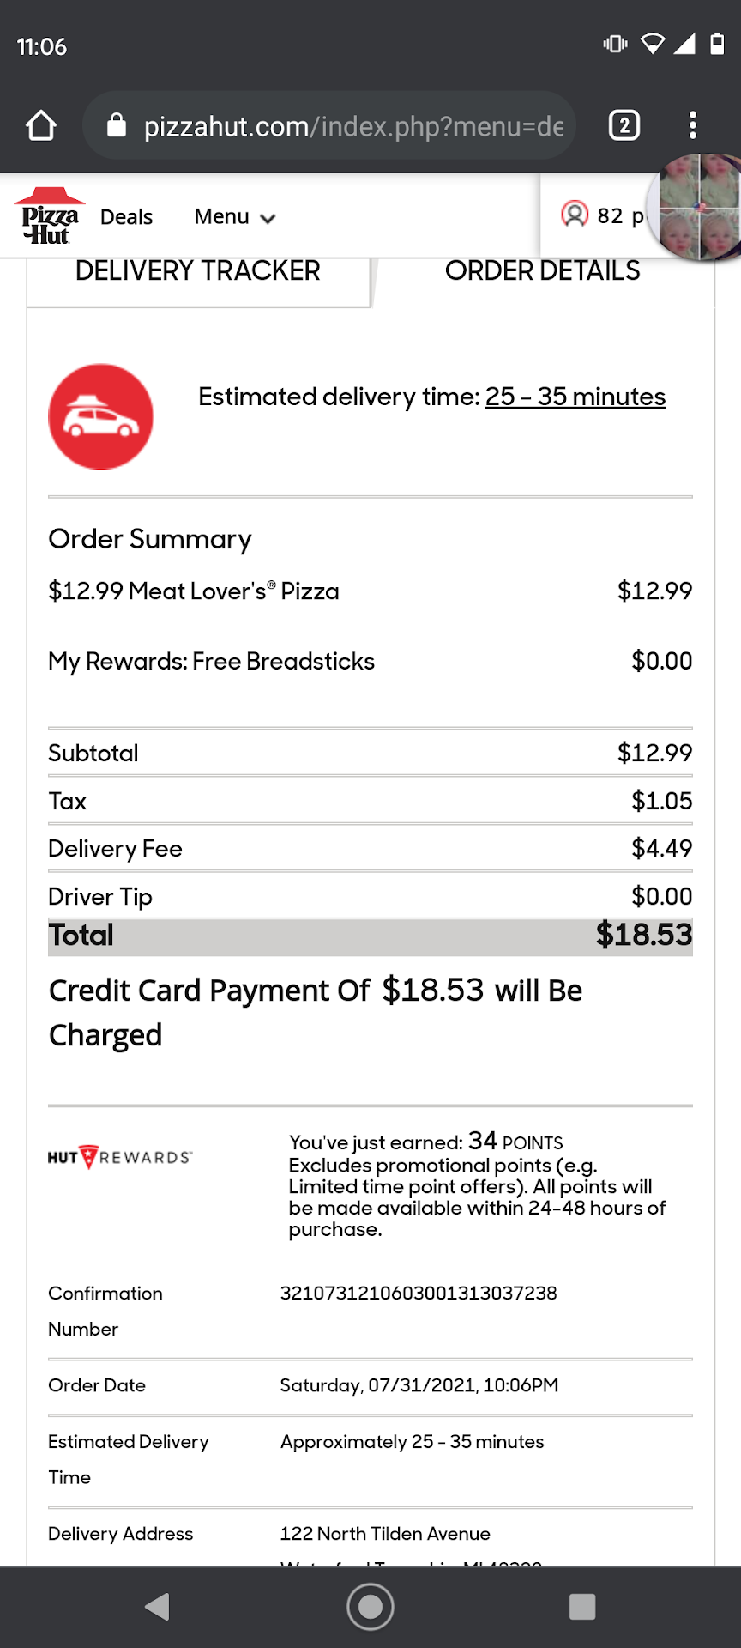The image size is (741, 1648).
Task: Open the Deals page
Action: tap(126, 217)
